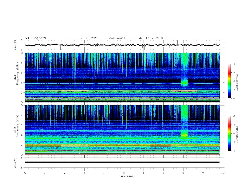Screen dimensions: 251x194
Task: Click the "start UT = 22: 0 : 1" text
Action: click(x=153, y=38)
